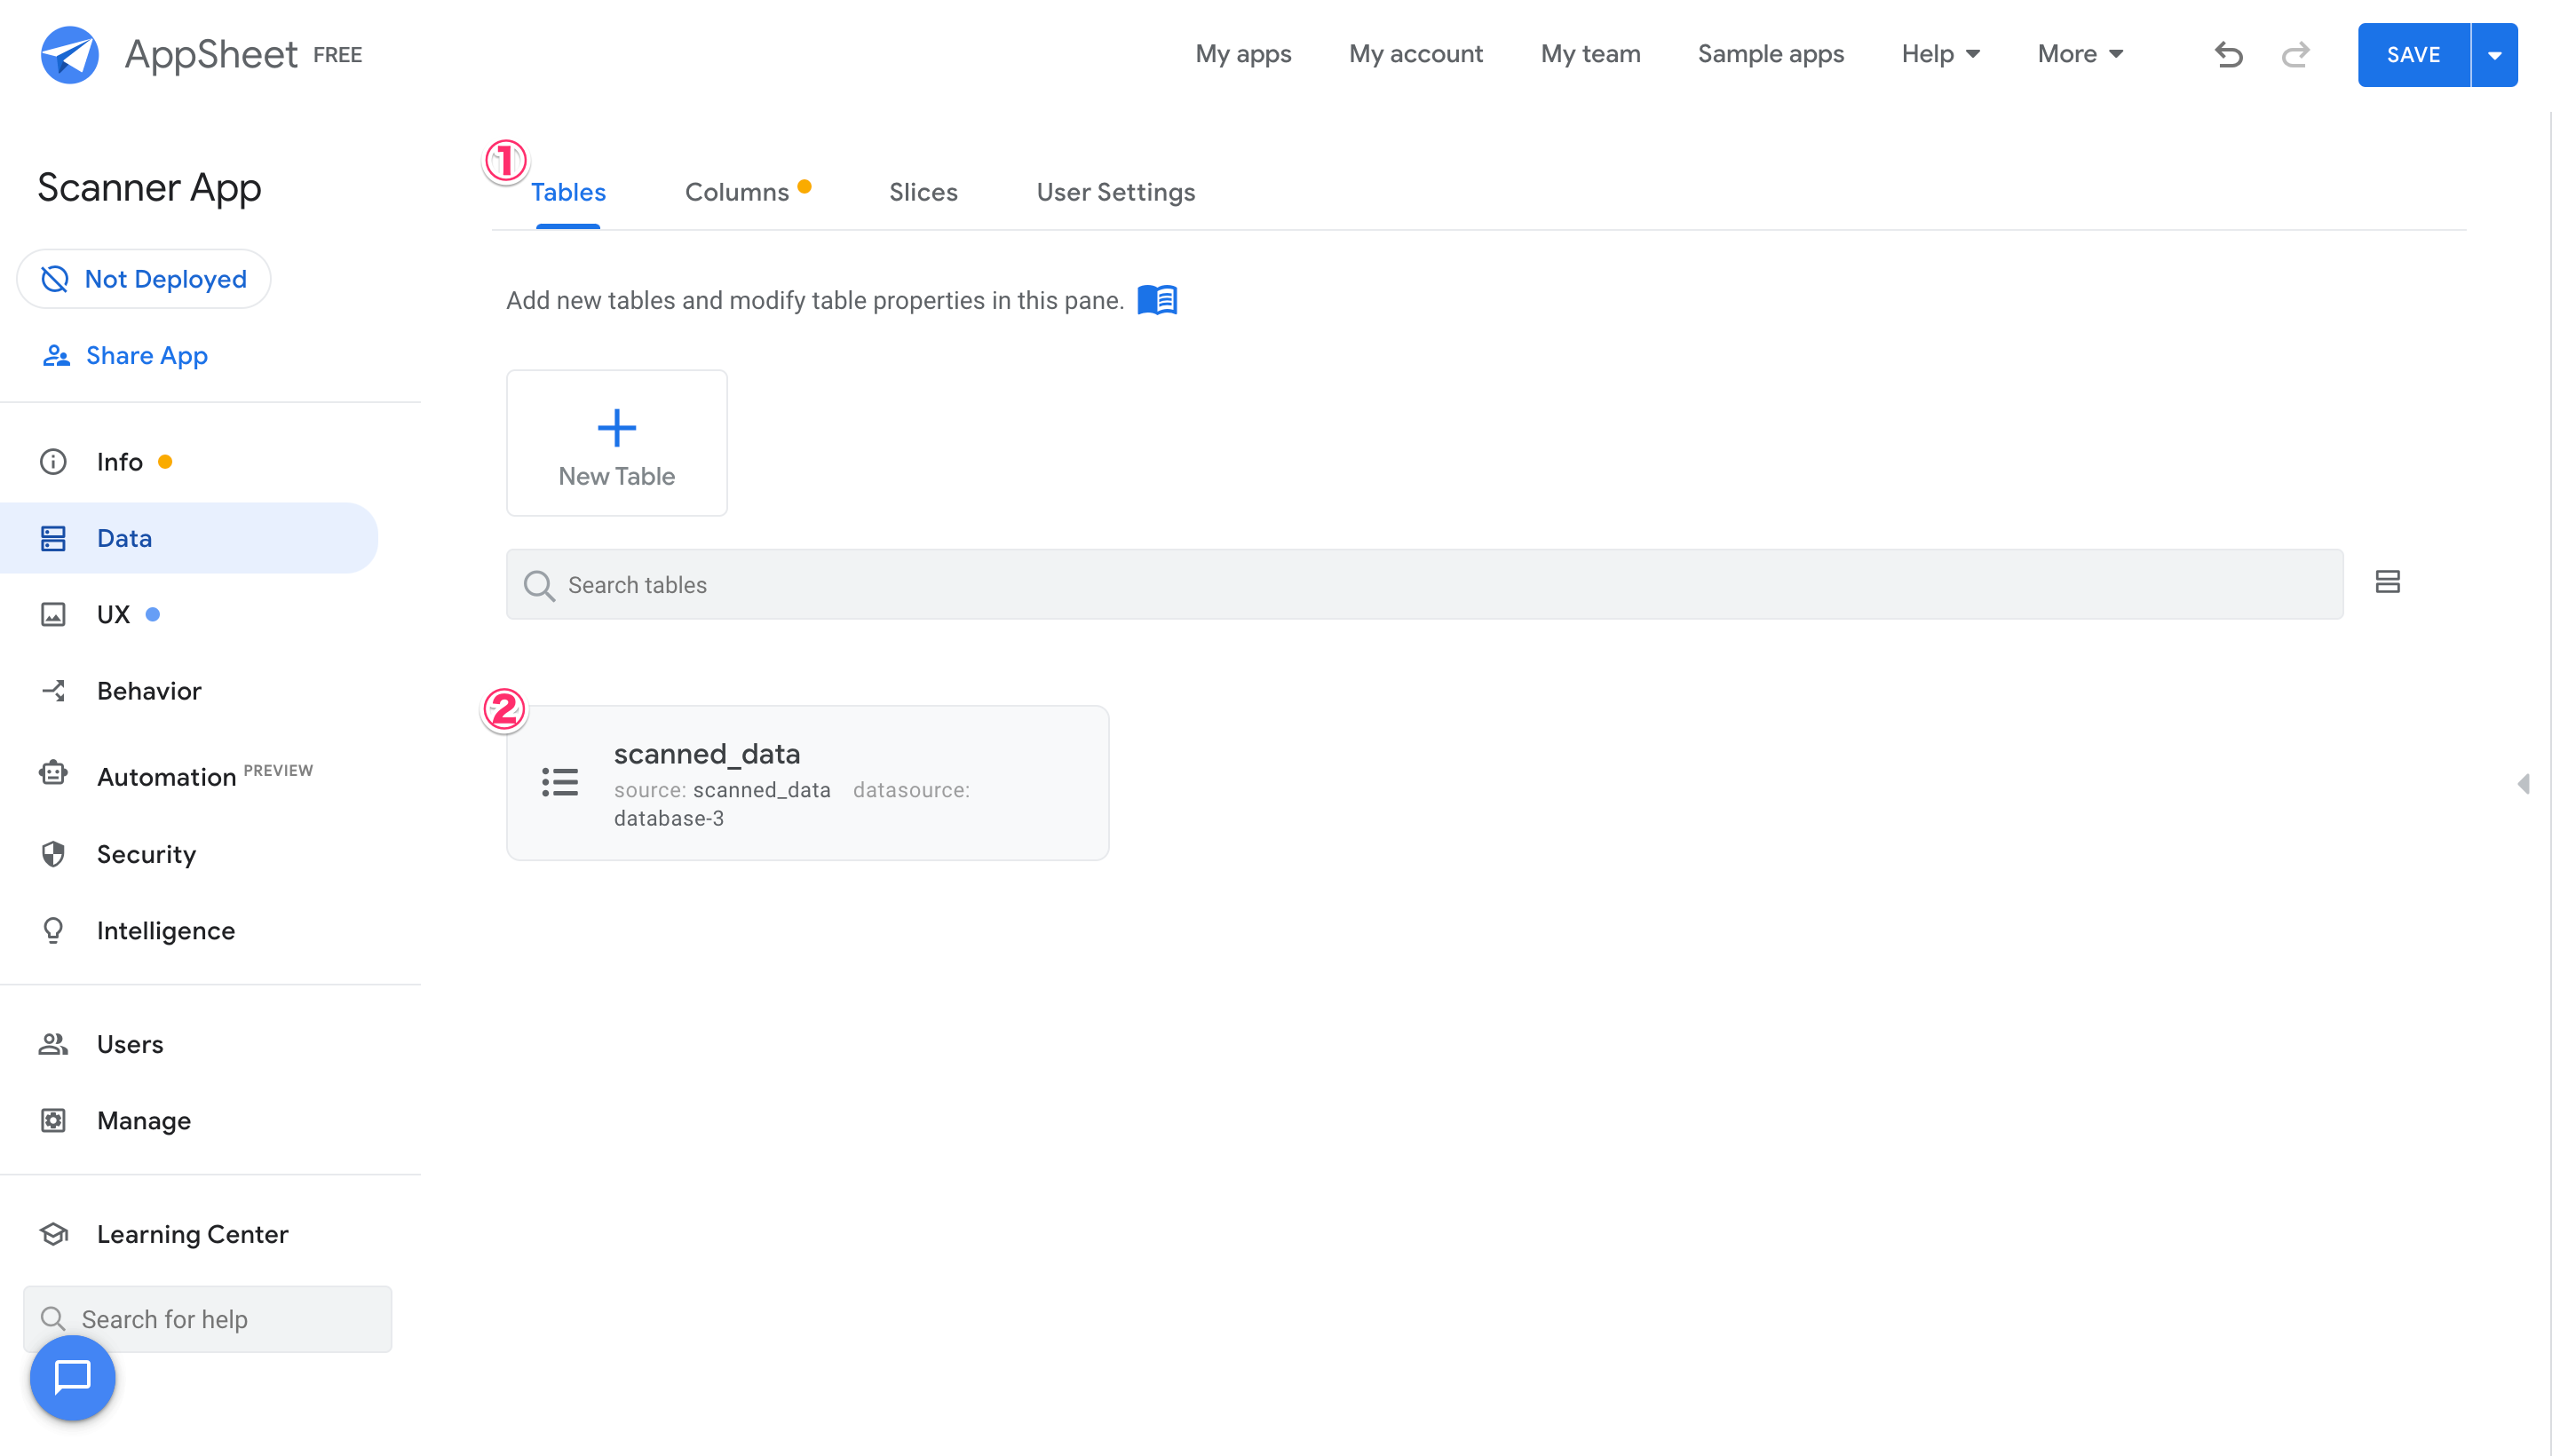
Task: Open the Help dropdown menu
Action: (x=1940, y=54)
